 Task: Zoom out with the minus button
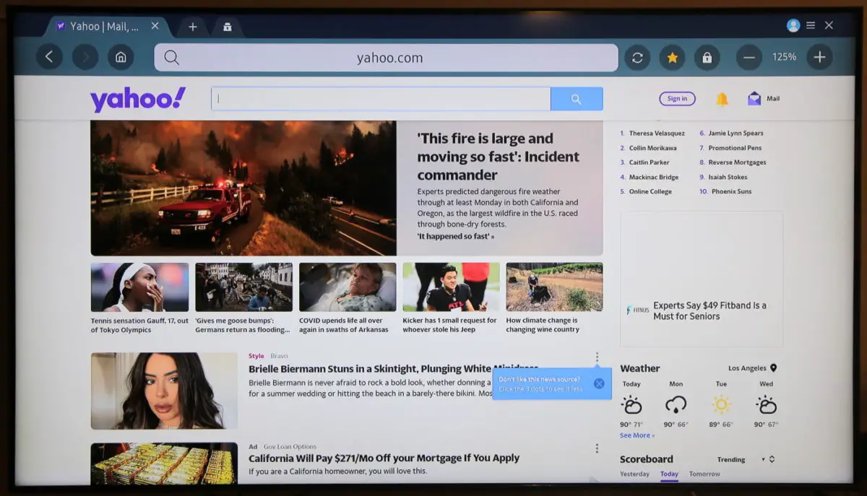[x=749, y=58]
